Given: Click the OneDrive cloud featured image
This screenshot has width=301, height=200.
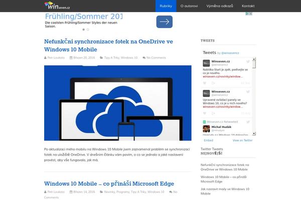Looking at the screenshot, I should click(x=118, y=103).
